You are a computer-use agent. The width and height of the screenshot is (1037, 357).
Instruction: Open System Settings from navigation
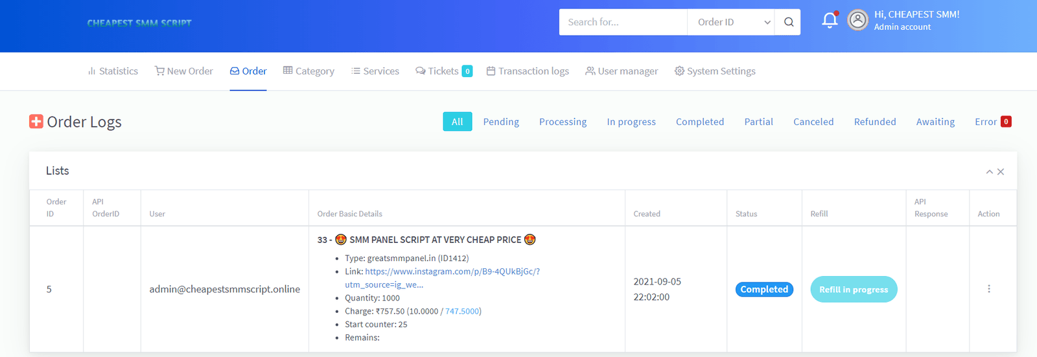click(715, 71)
